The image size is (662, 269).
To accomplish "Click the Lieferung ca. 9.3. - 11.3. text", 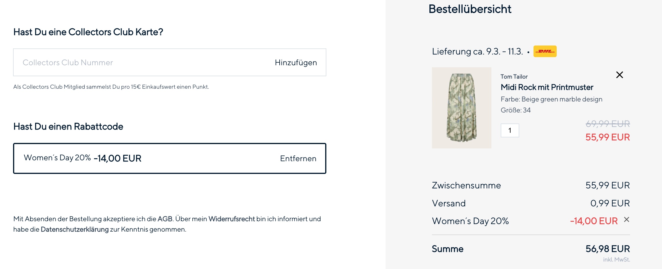I will [477, 52].
